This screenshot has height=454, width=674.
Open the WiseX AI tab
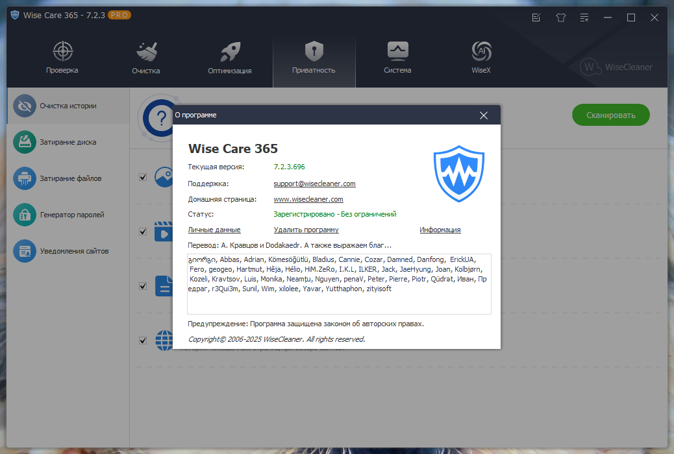481,58
